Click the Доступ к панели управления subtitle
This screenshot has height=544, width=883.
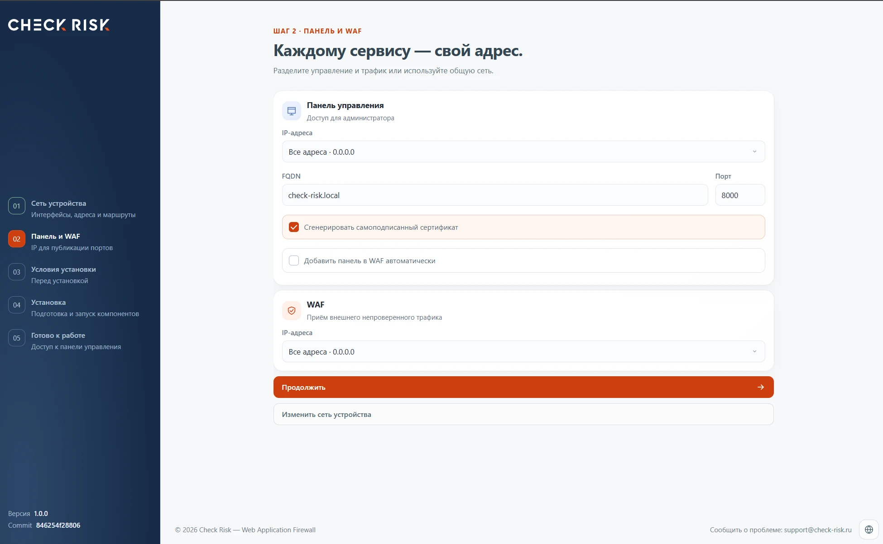pyautogui.click(x=76, y=347)
